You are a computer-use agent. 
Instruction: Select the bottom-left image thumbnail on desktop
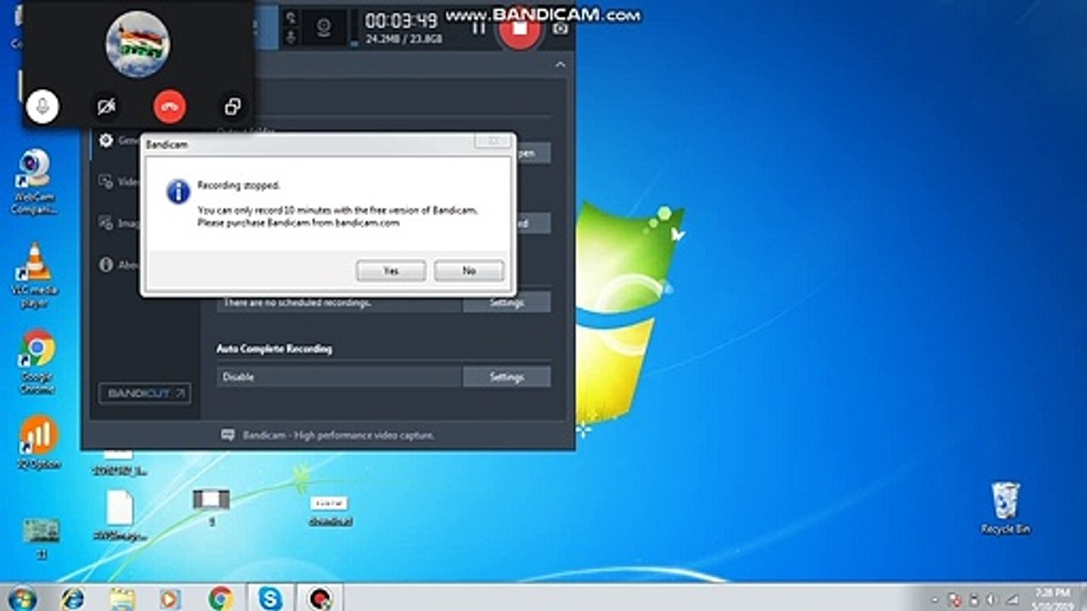[x=41, y=538]
